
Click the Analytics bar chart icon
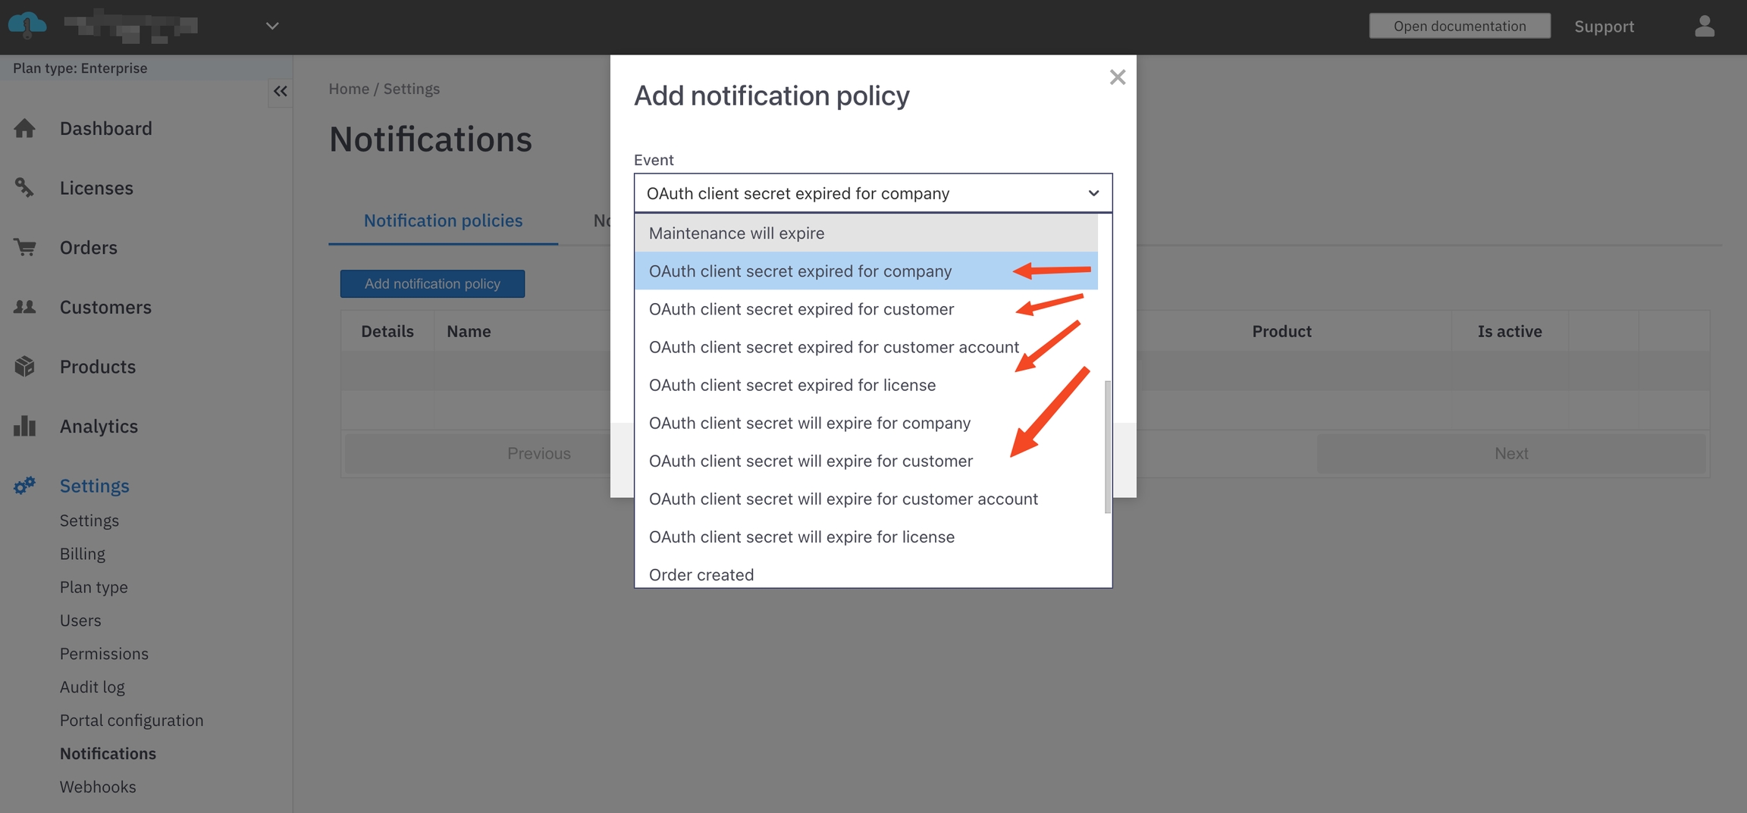[24, 426]
